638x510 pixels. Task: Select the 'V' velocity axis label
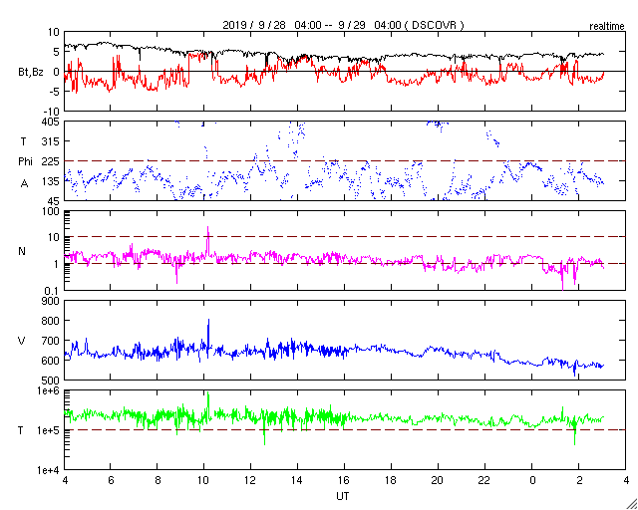coord(22,341)
